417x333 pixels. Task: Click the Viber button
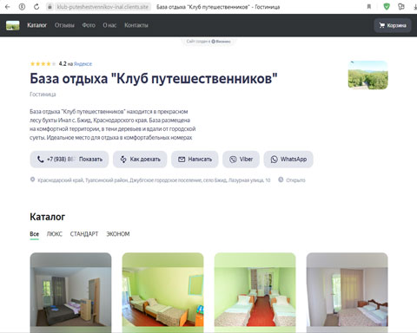click(x=241, y=160)
